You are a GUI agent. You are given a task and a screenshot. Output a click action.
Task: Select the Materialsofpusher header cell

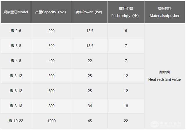tap(164, 12)
